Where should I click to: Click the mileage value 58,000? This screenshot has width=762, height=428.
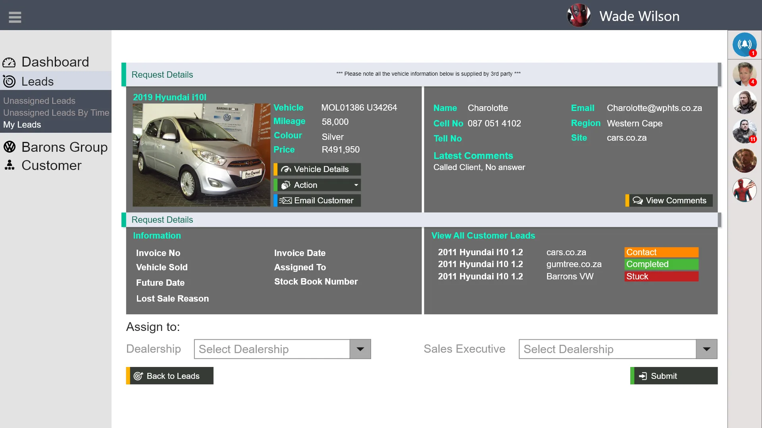click(x=335, y=122)
